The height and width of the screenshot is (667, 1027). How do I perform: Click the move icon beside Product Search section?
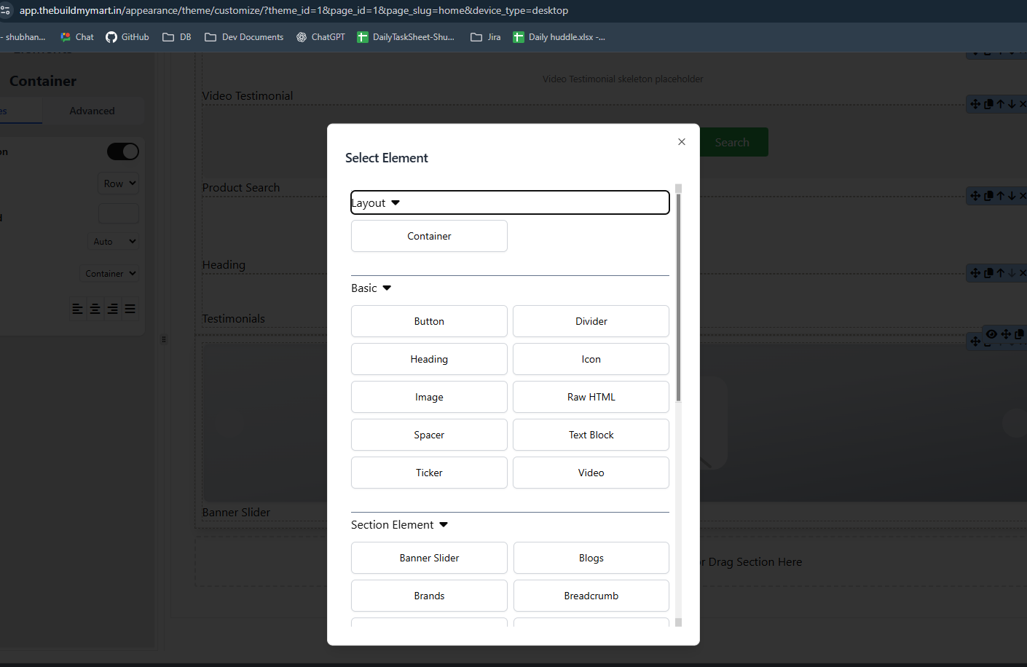point(975,196)
